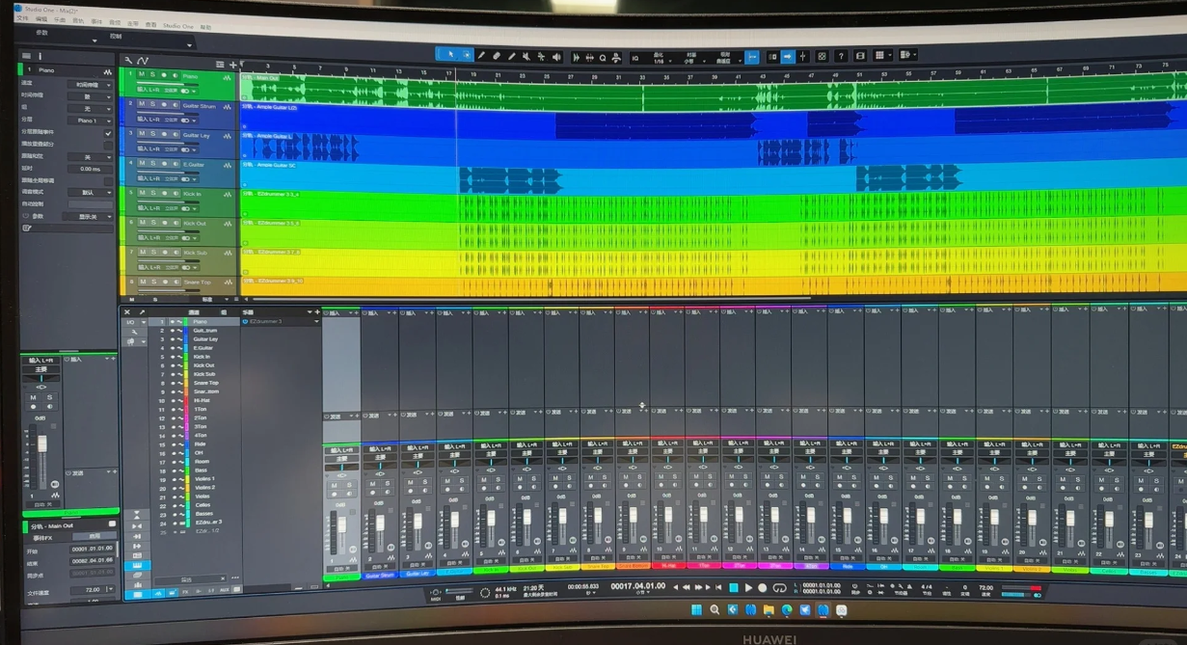Image resolution: width=1187 pixels, height=645 pixels.
Task: Mute the Kick In track
Action: click(142, 193)
